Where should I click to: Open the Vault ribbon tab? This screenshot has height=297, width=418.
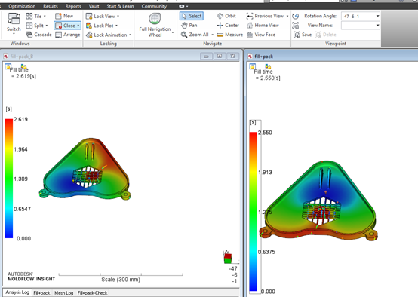click(x=94, y=6)
